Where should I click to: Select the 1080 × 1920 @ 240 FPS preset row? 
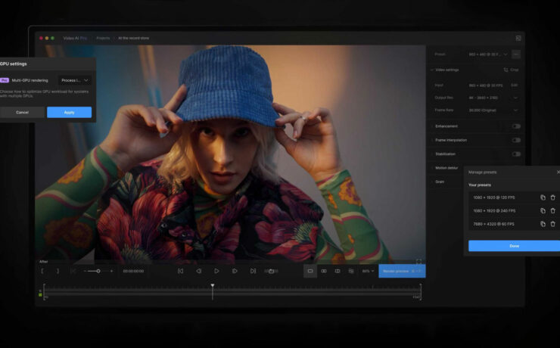(x=515, y=210)
